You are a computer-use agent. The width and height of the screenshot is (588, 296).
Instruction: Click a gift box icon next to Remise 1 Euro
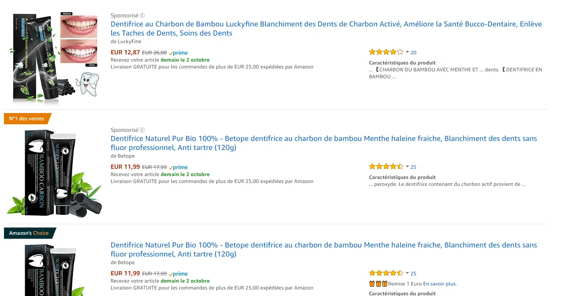pyautogui.click(x=372, y=284)
